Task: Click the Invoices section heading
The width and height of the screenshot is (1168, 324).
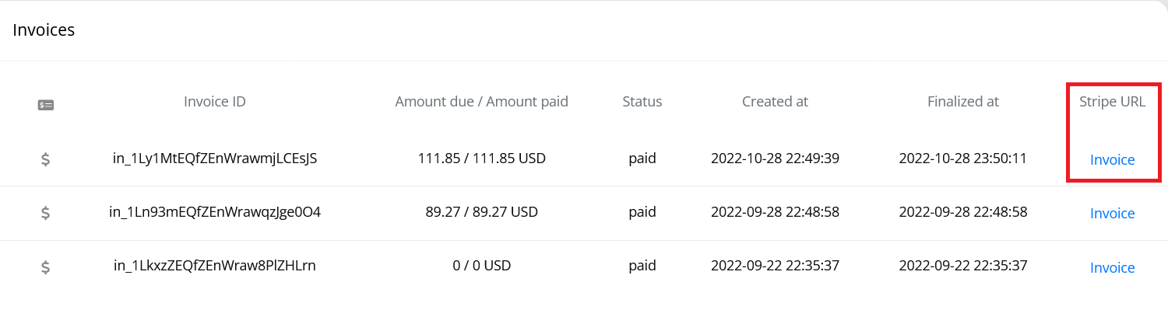Action: (x=44, y=30)
